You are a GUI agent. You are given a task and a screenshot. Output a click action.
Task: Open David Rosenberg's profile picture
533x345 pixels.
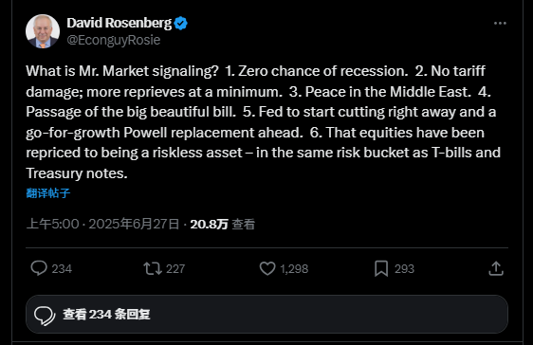point(43,31)
